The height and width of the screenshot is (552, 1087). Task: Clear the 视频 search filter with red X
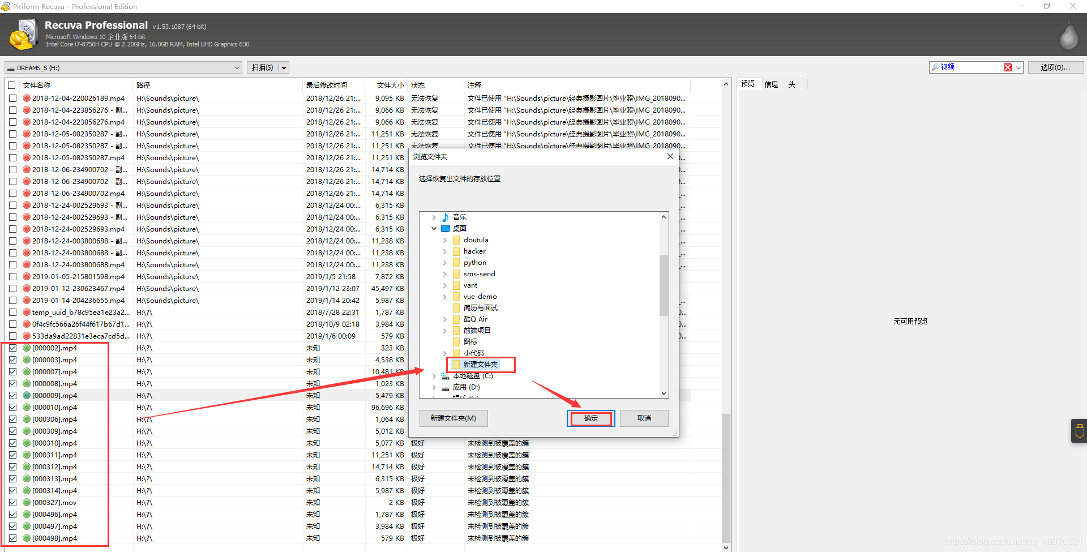coord(1008,67)
